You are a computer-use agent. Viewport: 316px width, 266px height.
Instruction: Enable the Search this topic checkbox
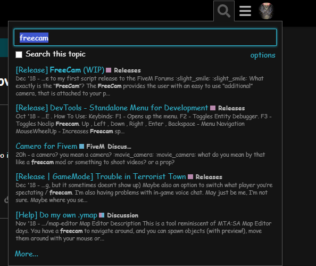click(x=19, y=54)
